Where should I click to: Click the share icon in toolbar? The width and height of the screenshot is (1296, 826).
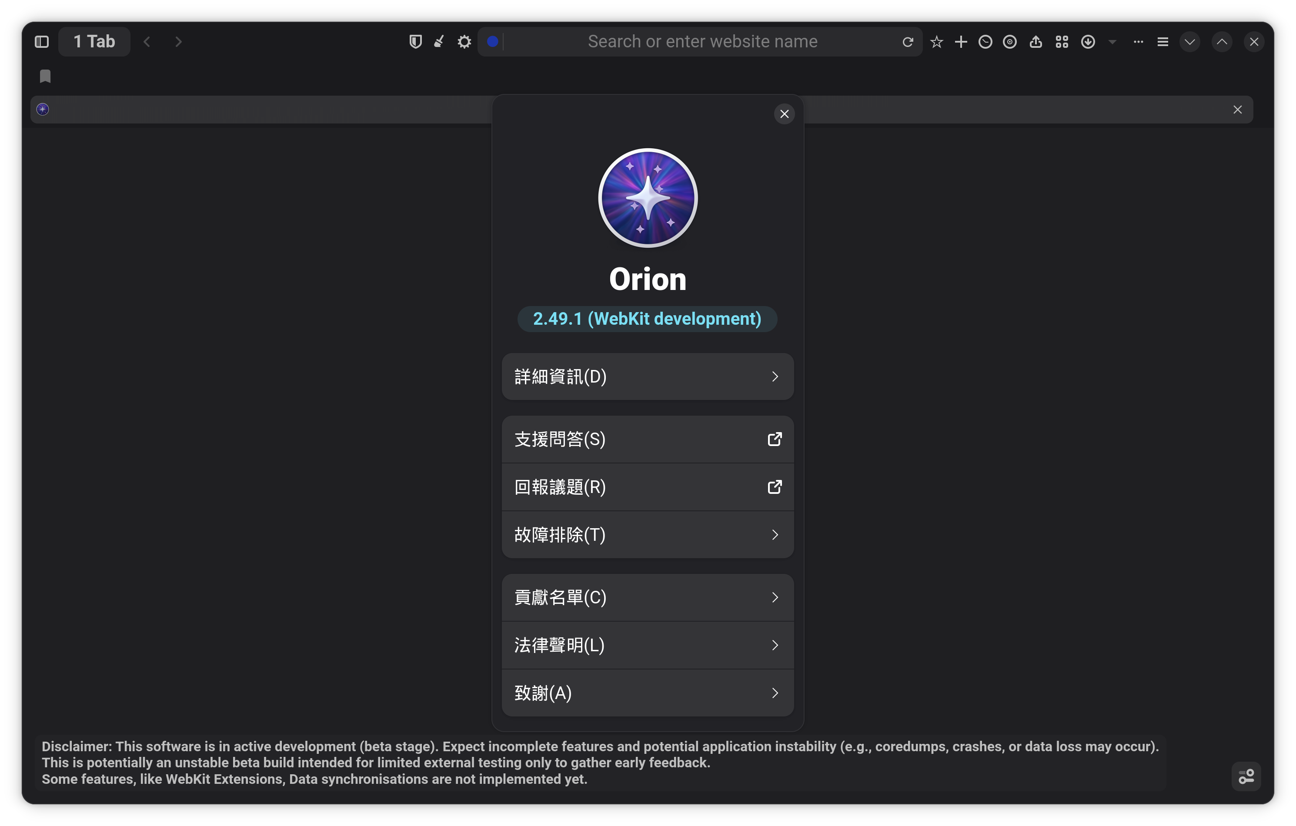(1035, 41)
